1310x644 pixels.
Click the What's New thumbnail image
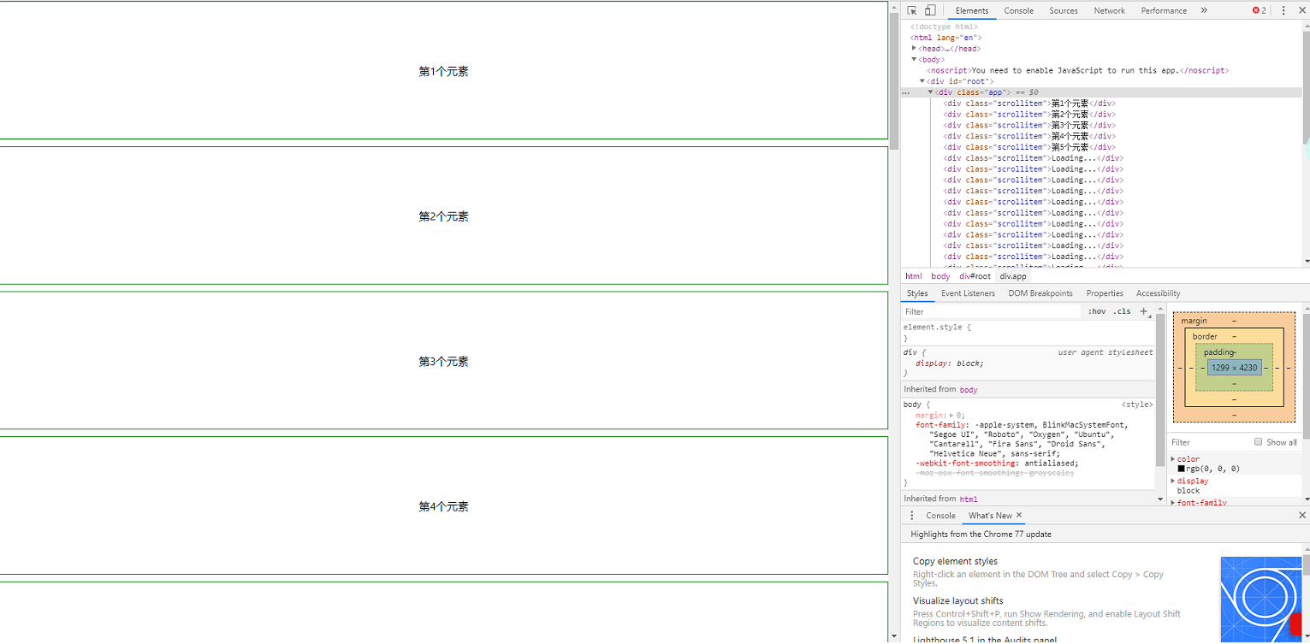[1260, 599]
